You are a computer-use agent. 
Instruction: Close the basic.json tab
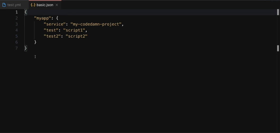pyautogui.click(x=57, y=5)
